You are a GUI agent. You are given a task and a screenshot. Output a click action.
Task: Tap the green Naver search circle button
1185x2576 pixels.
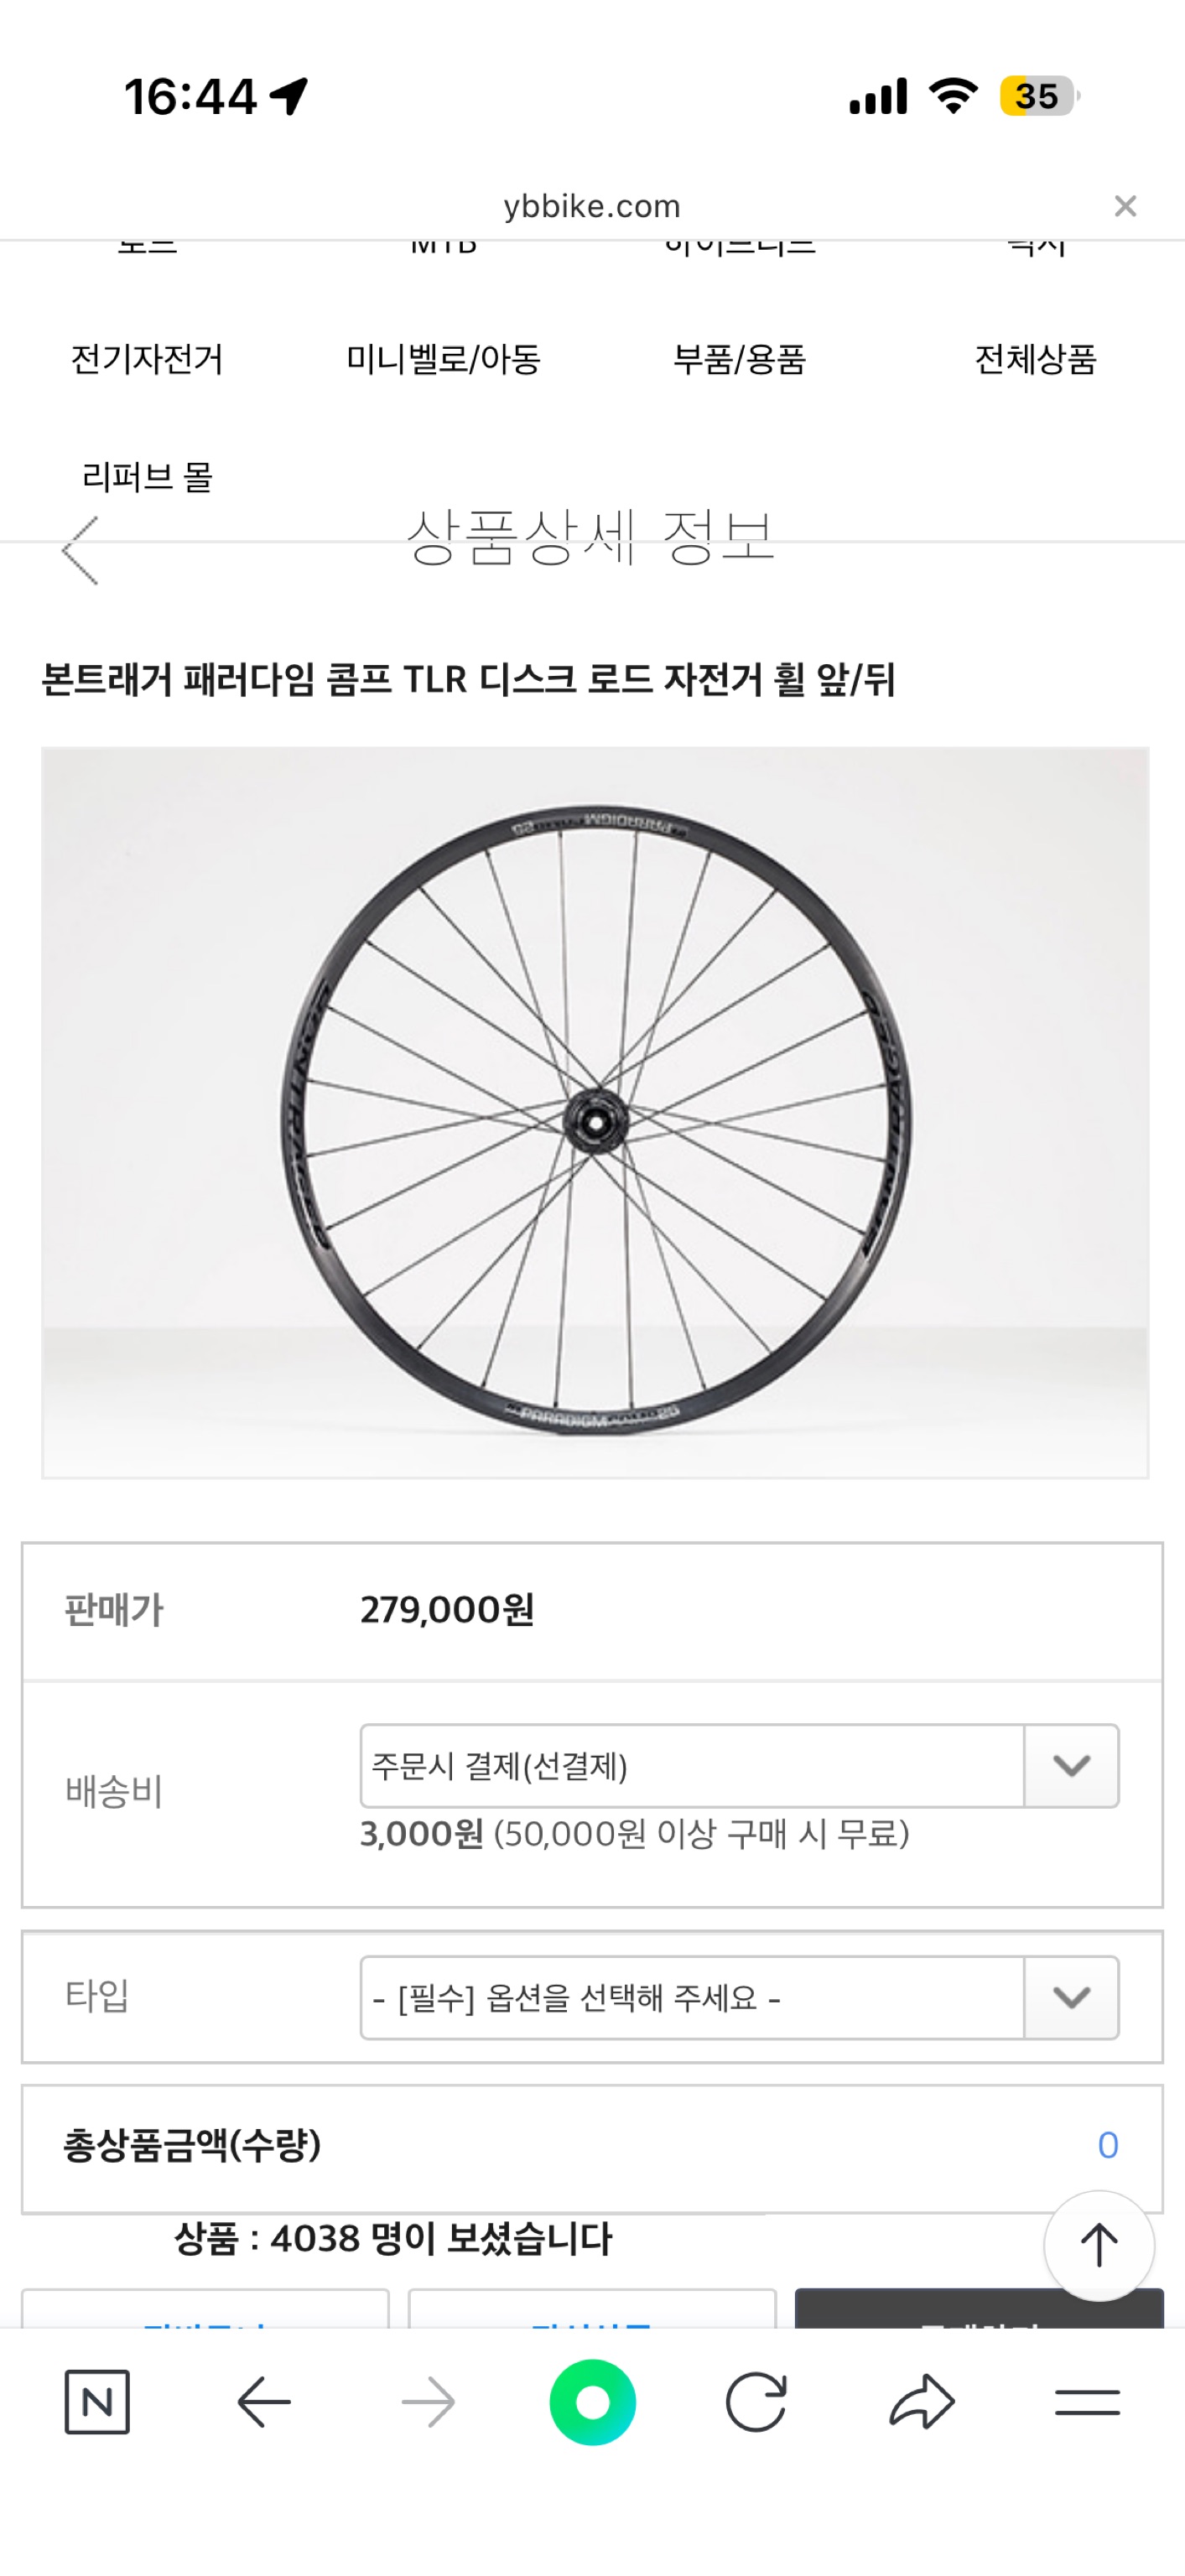point(592,2401)
